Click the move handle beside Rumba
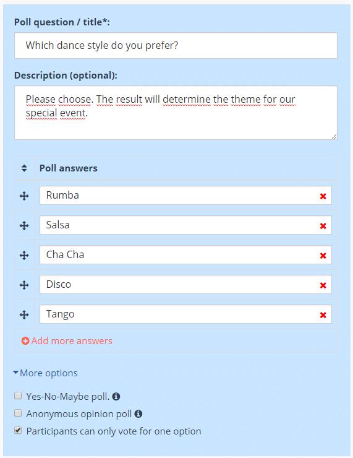Image resolution: width=353 pixels, height=458 pixels. click(24, 196)
